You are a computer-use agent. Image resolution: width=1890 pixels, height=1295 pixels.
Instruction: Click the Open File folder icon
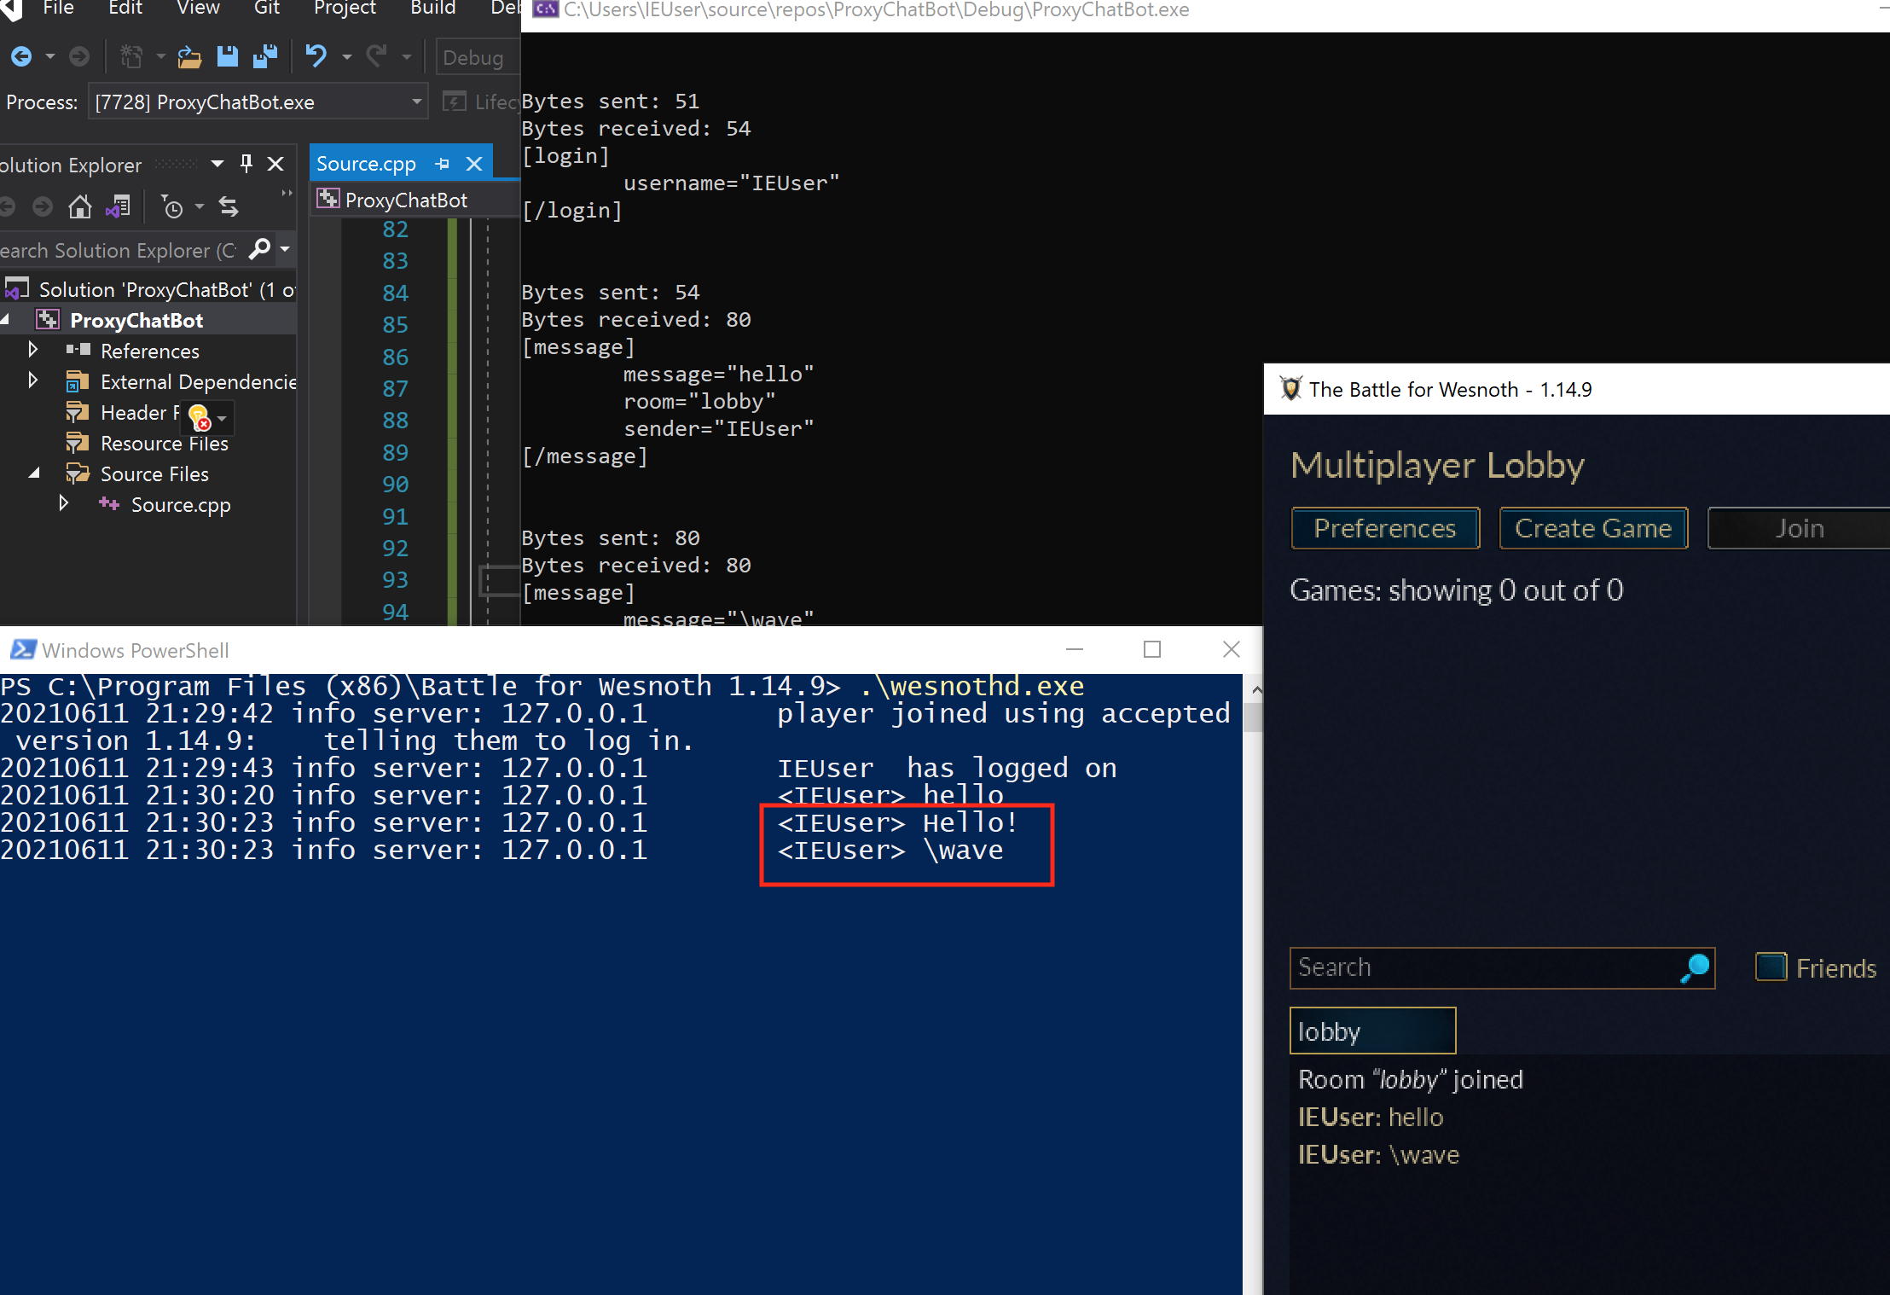click(x=189, y=57)
